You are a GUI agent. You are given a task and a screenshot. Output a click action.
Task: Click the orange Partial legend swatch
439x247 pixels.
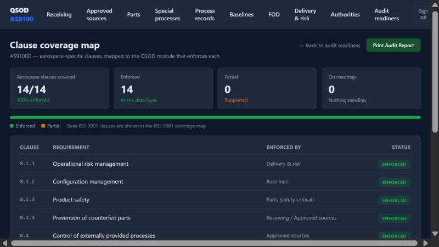pos(43,126)
